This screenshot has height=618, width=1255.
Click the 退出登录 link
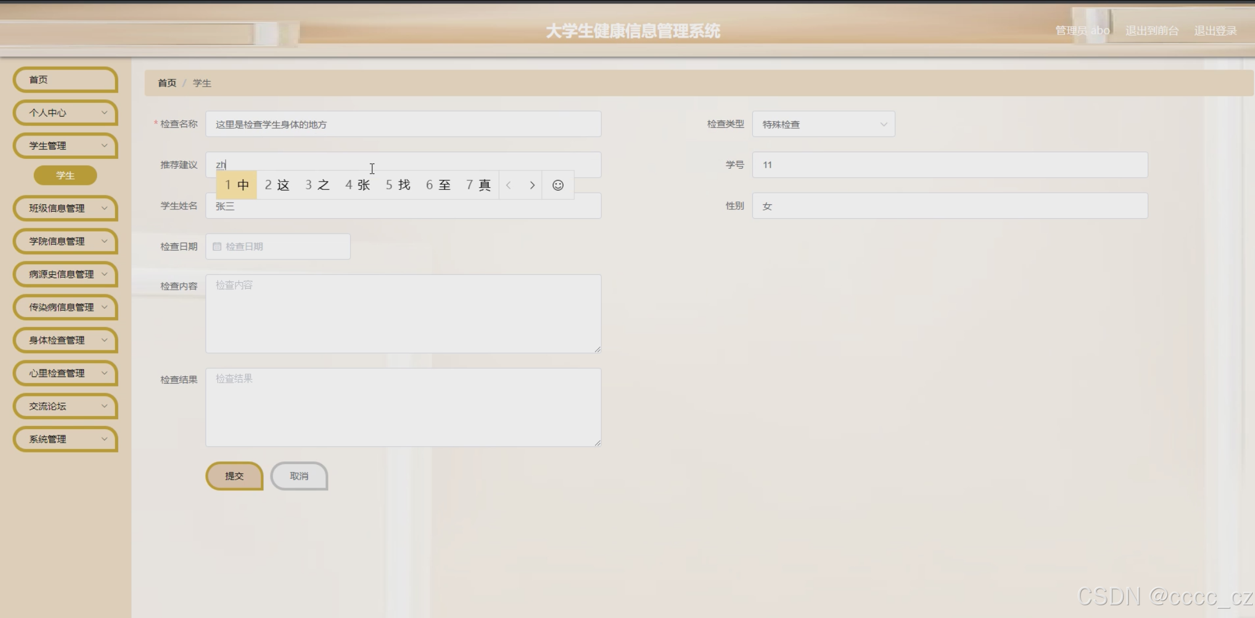(x=1215, y=31)
